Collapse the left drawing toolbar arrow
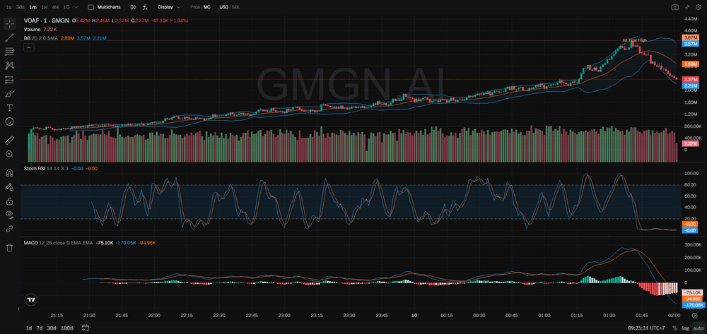The width and height of the screenshot is (707, 334). point(18,309)
